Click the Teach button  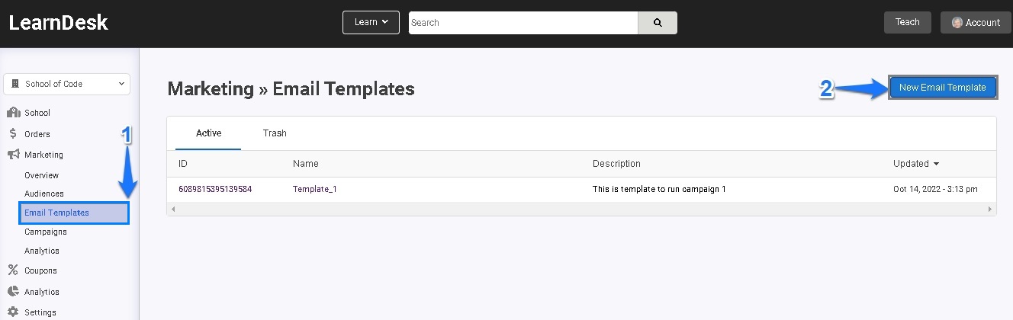point(908,22)
